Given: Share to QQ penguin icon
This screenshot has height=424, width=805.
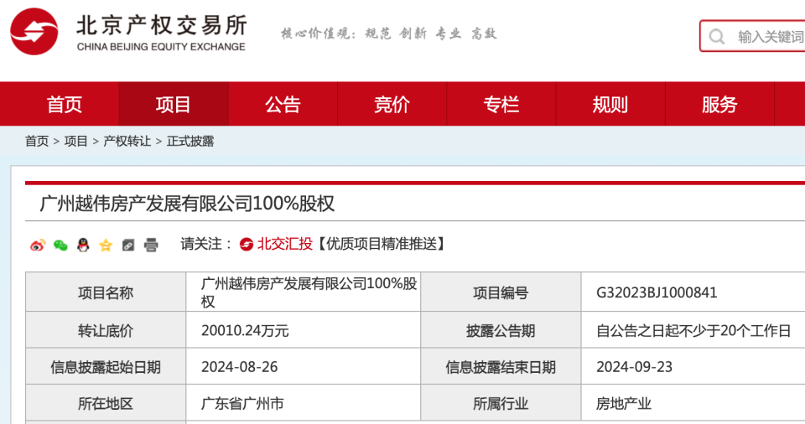Looking at the screenshot, I should coord(83,245).
